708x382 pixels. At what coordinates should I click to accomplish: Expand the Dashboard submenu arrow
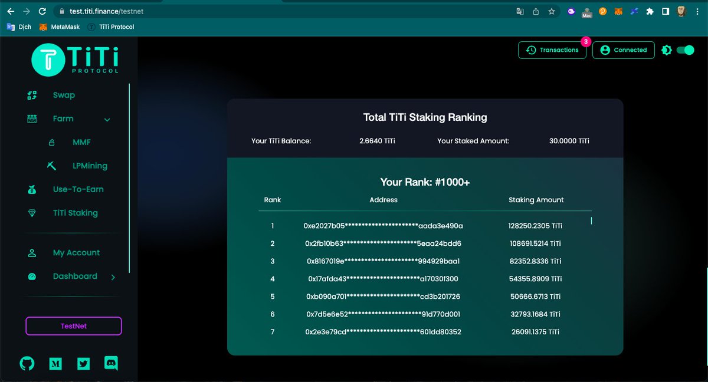coord(113,277)
